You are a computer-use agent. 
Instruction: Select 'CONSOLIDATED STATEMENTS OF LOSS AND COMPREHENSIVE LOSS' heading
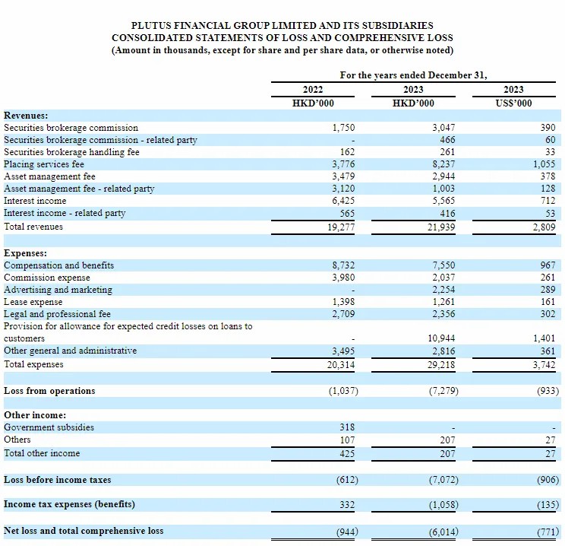pos(282,38)
